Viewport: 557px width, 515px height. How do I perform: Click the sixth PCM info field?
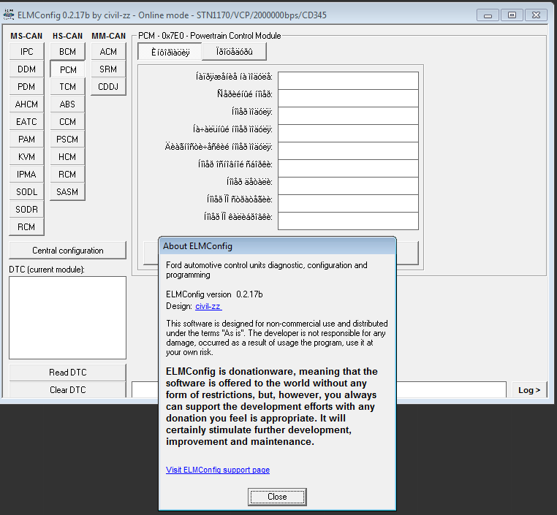[x=348, y=168]
